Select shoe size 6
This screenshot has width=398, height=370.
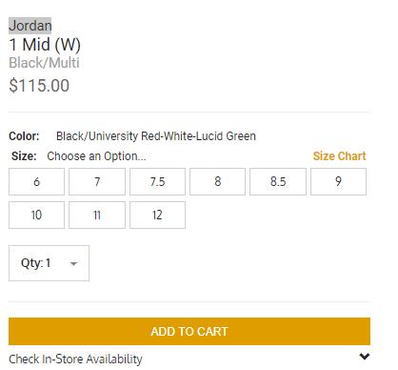pos(36,182)
